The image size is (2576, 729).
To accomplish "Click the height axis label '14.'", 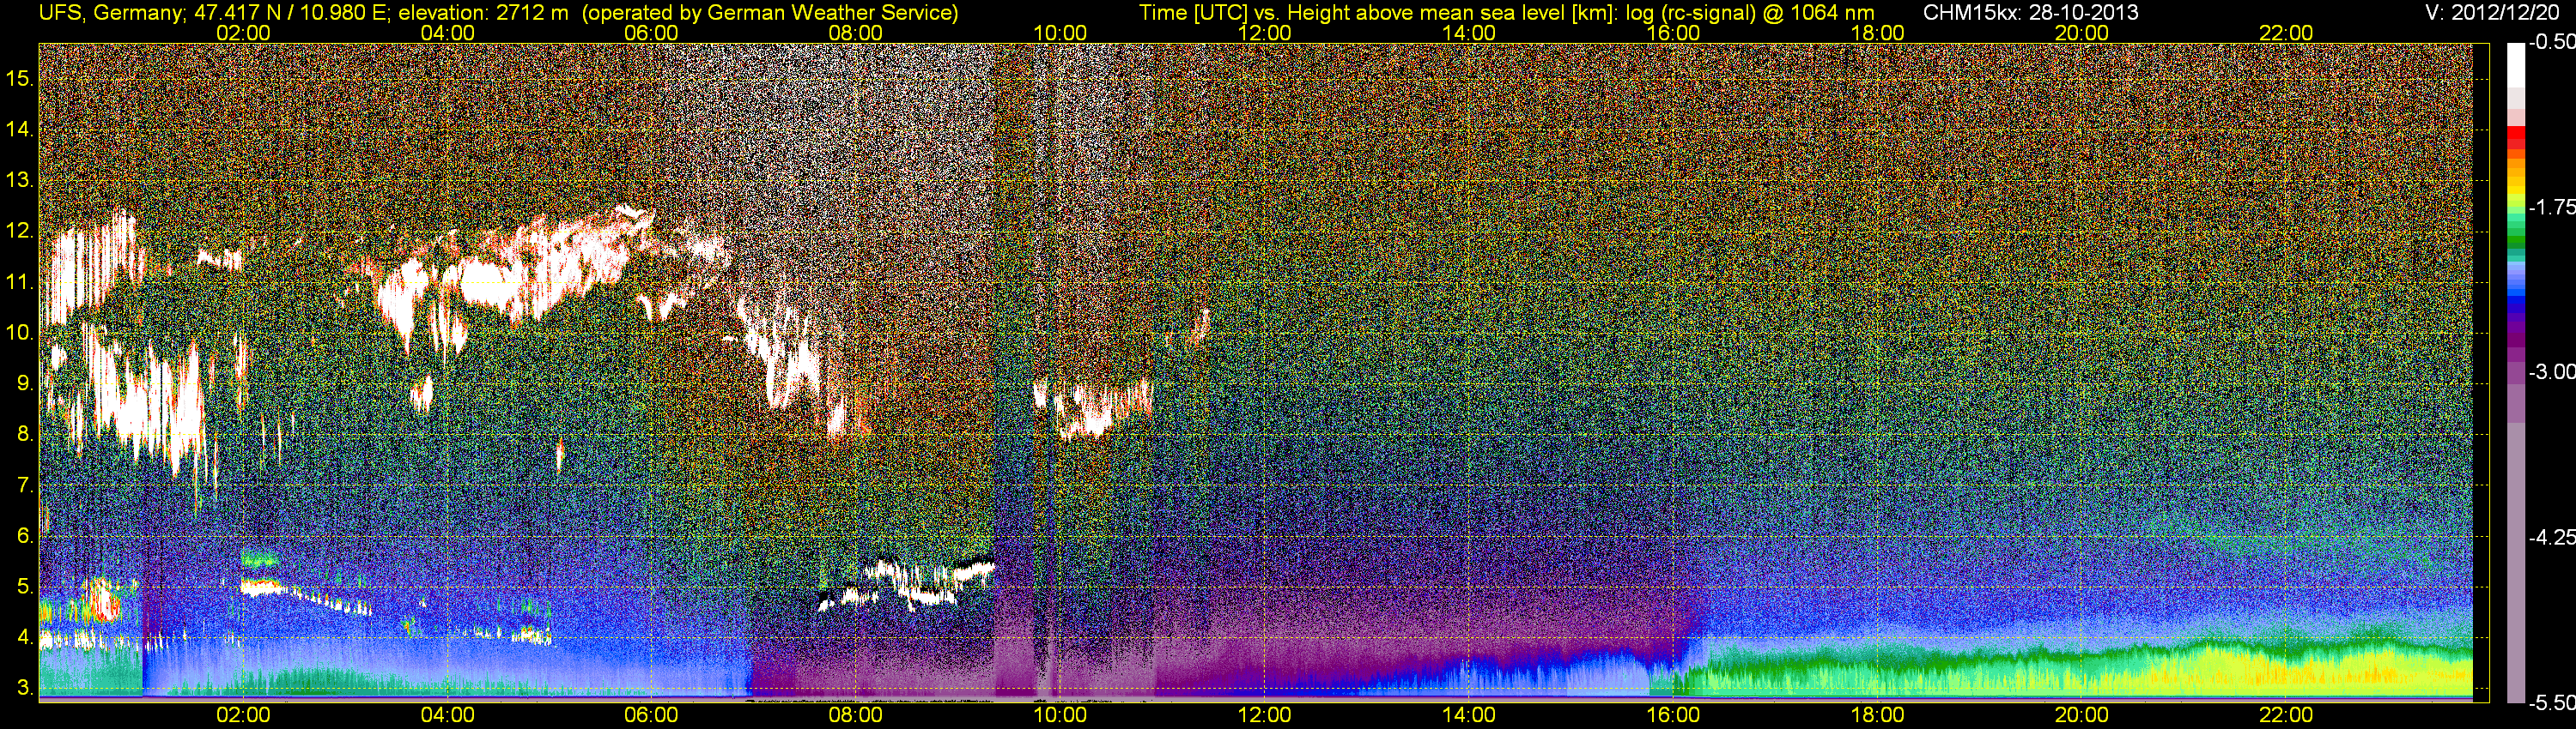I will pos(20,129).
